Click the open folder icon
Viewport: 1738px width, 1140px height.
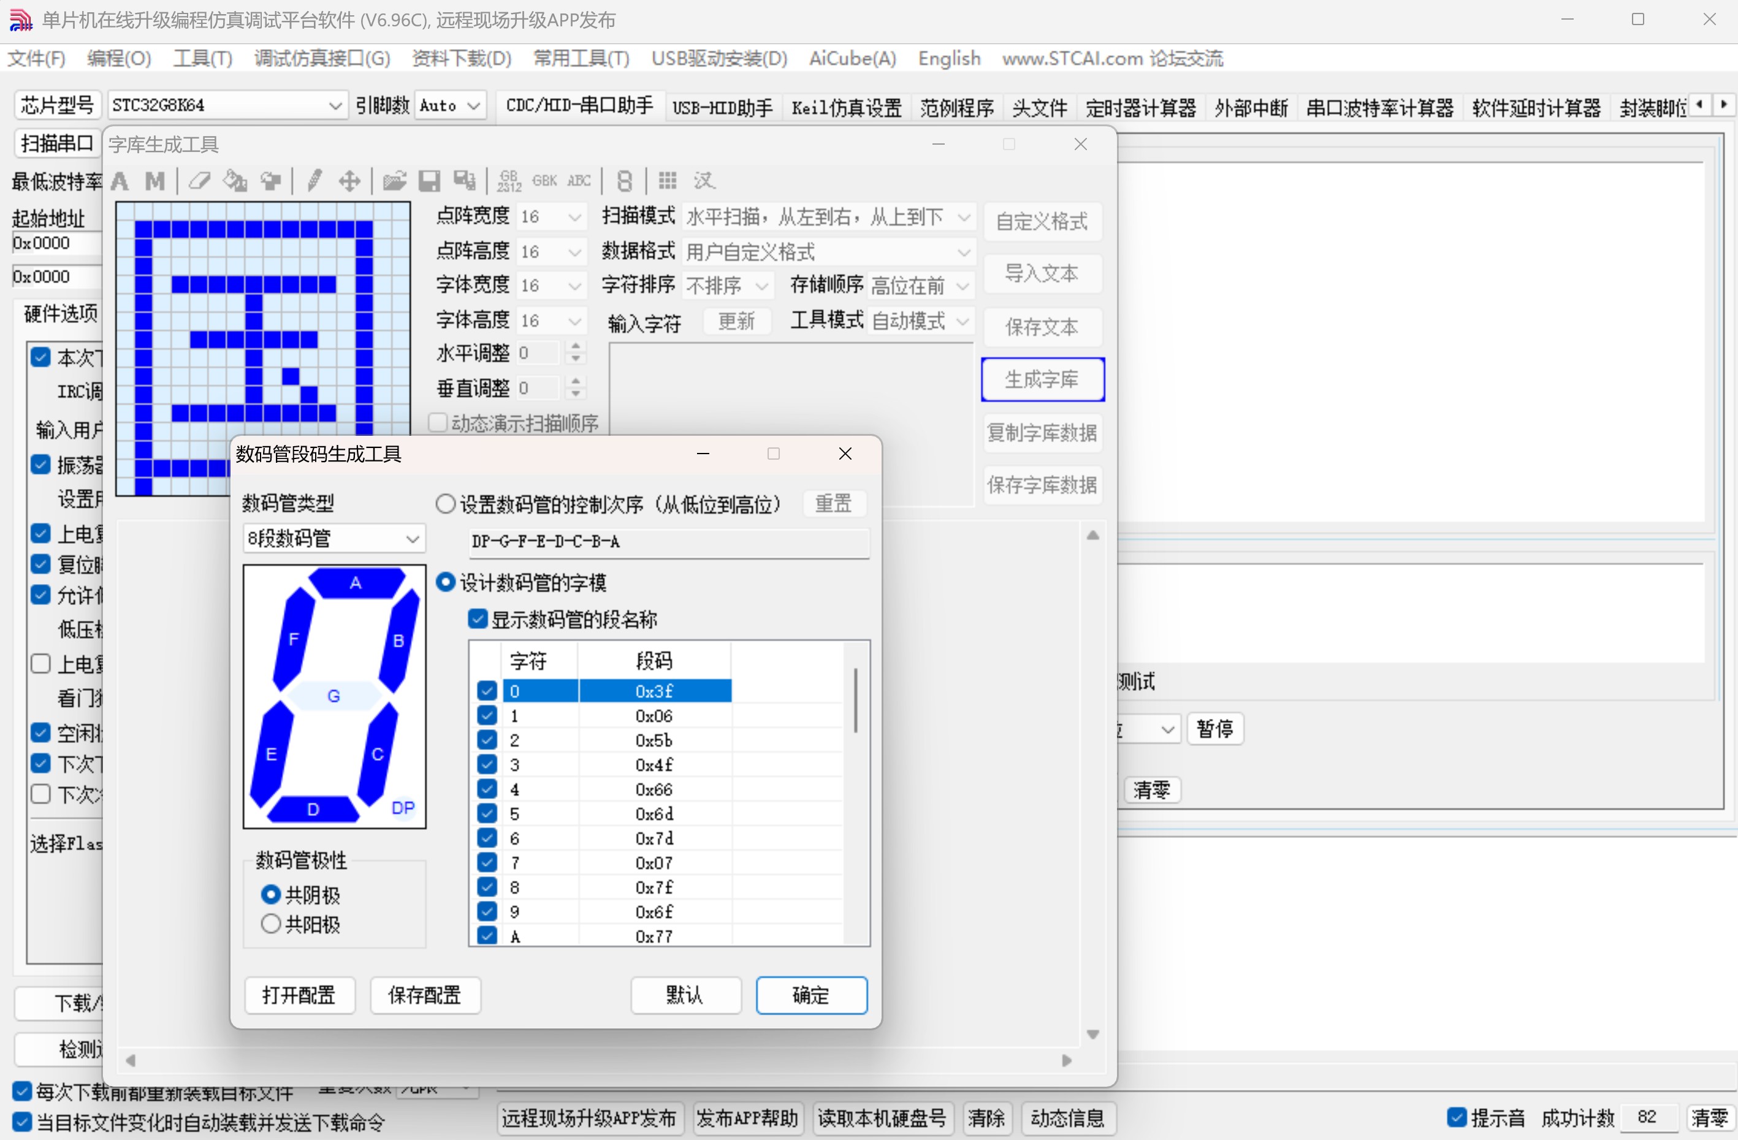[x=394, y=180]
